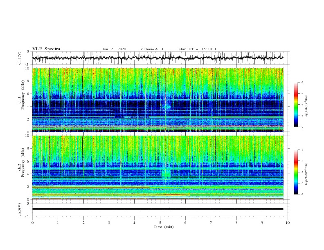Click time axis tick label "4"
Viewport: 324px width, 250px height.
(134, 223)
